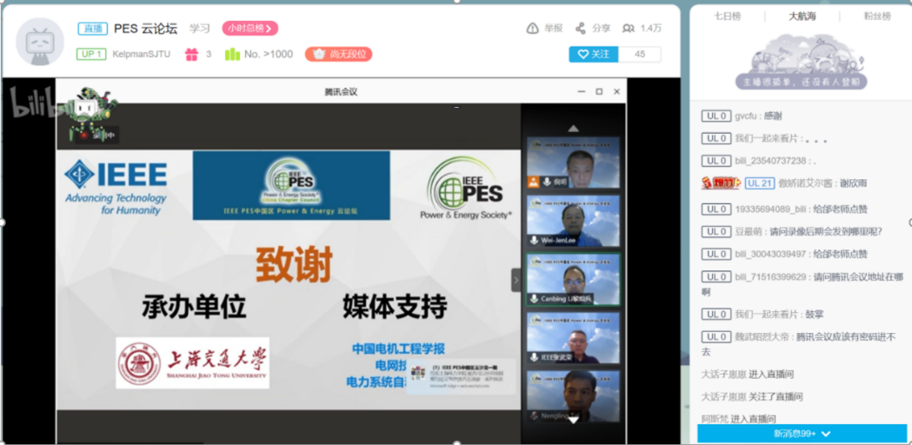
Task: Click the IEEE logo on the slide
Action: [x=116, y=188]
